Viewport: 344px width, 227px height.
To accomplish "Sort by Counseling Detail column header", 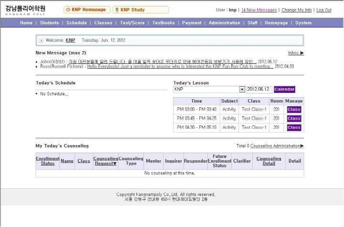I will point(269,161).
